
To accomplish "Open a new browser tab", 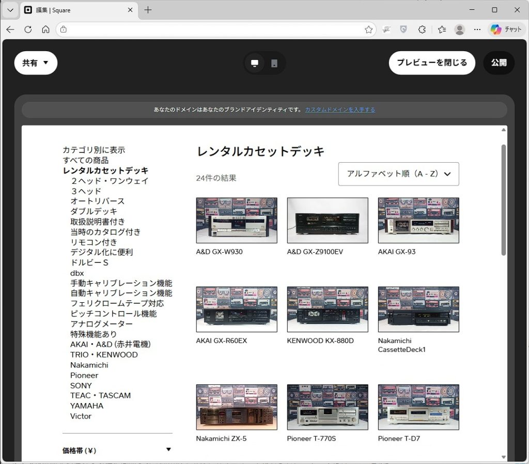I will [148, 10].
